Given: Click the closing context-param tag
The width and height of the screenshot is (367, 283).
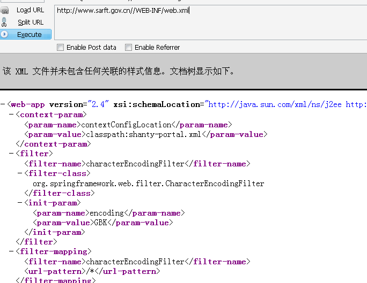Looking at the screenshot, I should click(53, 144).
